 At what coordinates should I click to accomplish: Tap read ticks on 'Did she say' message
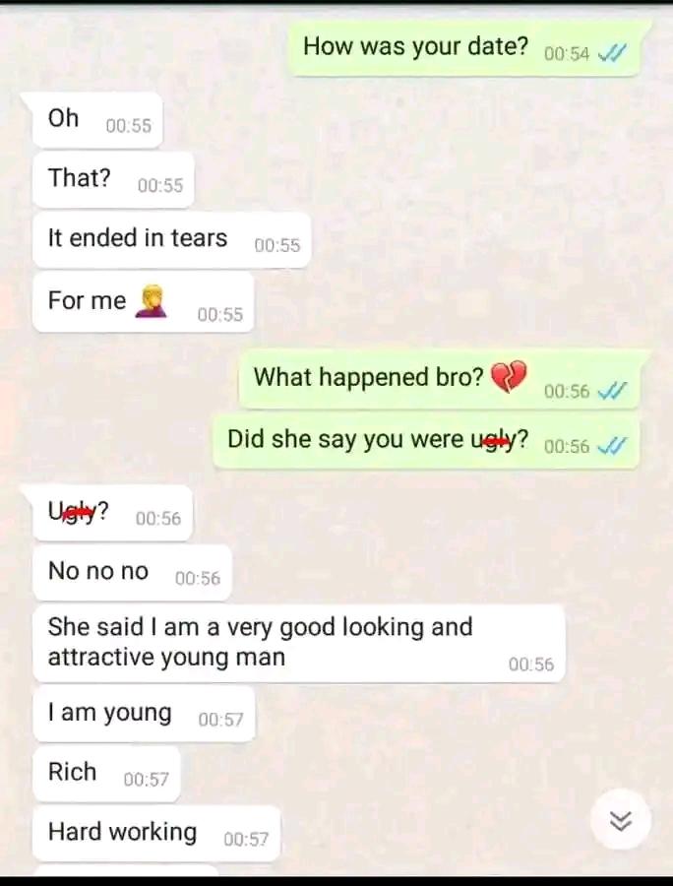tap(612, 446)
